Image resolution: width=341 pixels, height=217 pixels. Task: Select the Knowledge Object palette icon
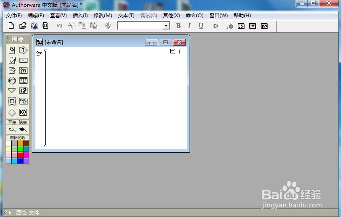pos(23,112)
